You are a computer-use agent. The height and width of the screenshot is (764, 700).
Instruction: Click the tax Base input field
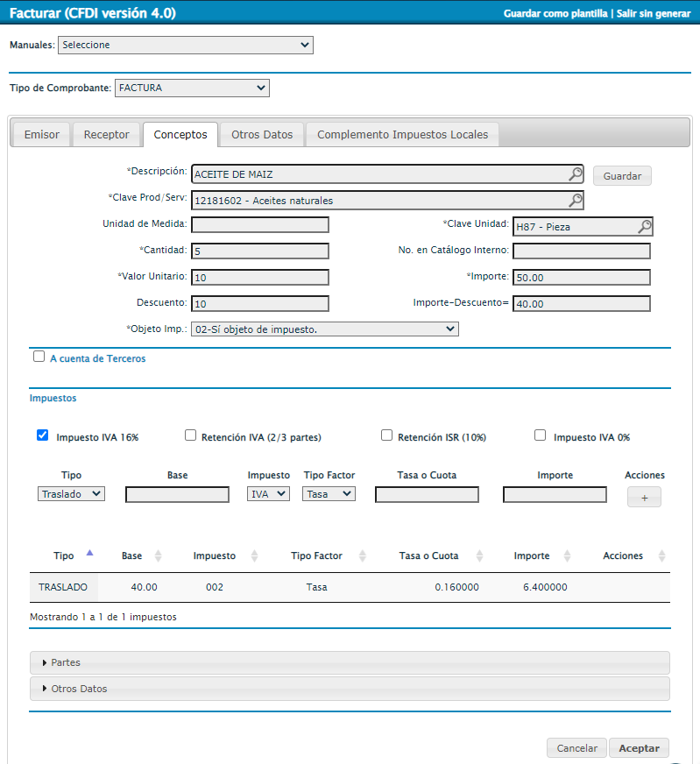click(177, 494)
